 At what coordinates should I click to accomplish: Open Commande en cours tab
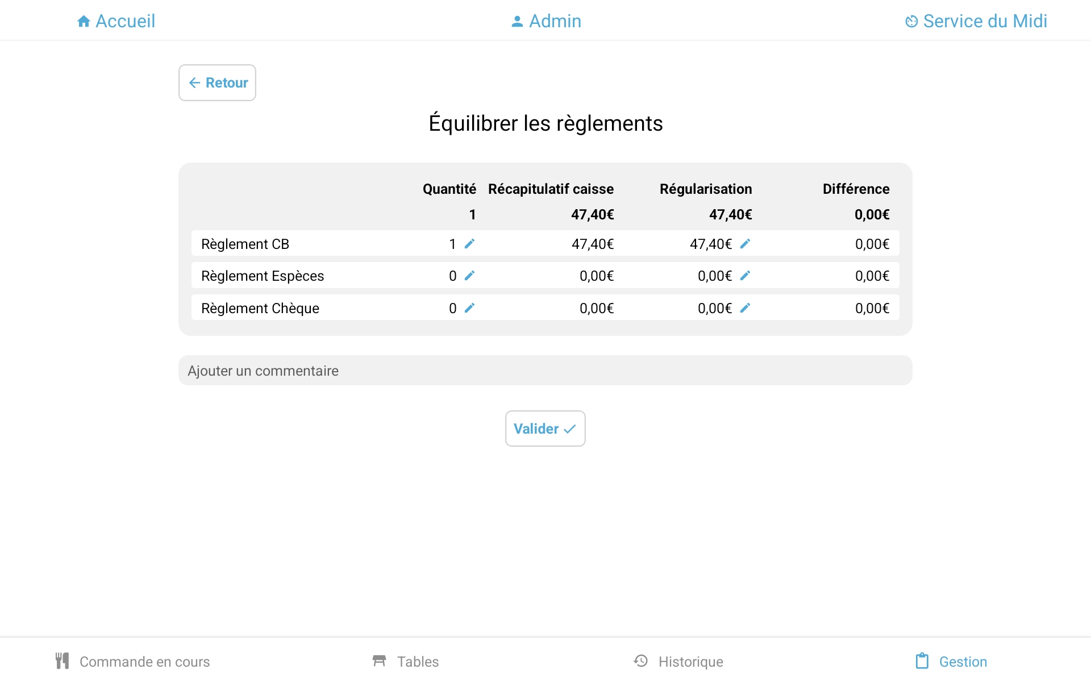coord(133,662)
